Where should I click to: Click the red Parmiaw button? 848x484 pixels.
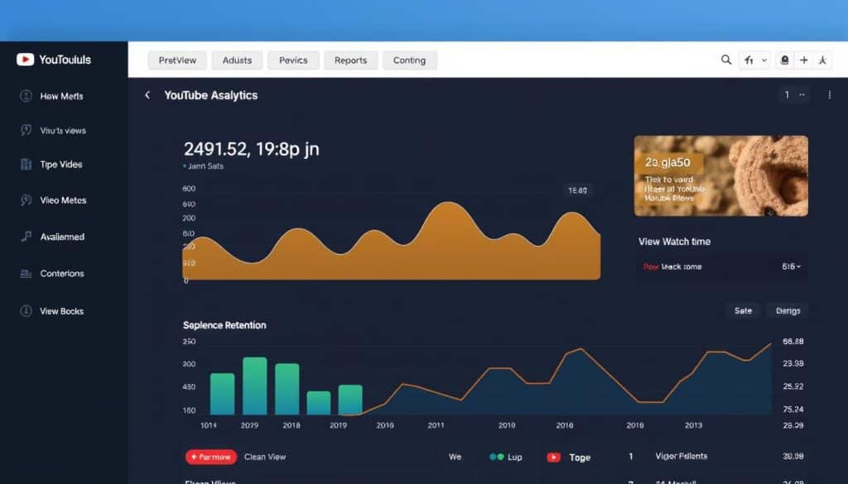point(211,457)
